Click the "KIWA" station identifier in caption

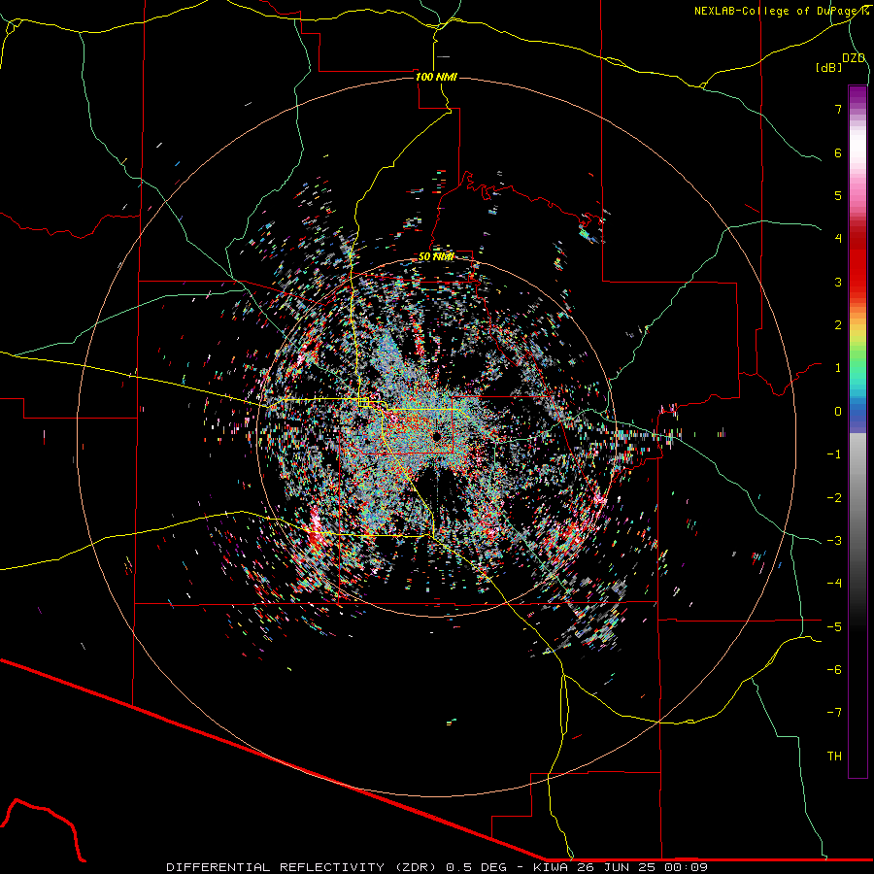pyautogui.click(x=552, y=867)
